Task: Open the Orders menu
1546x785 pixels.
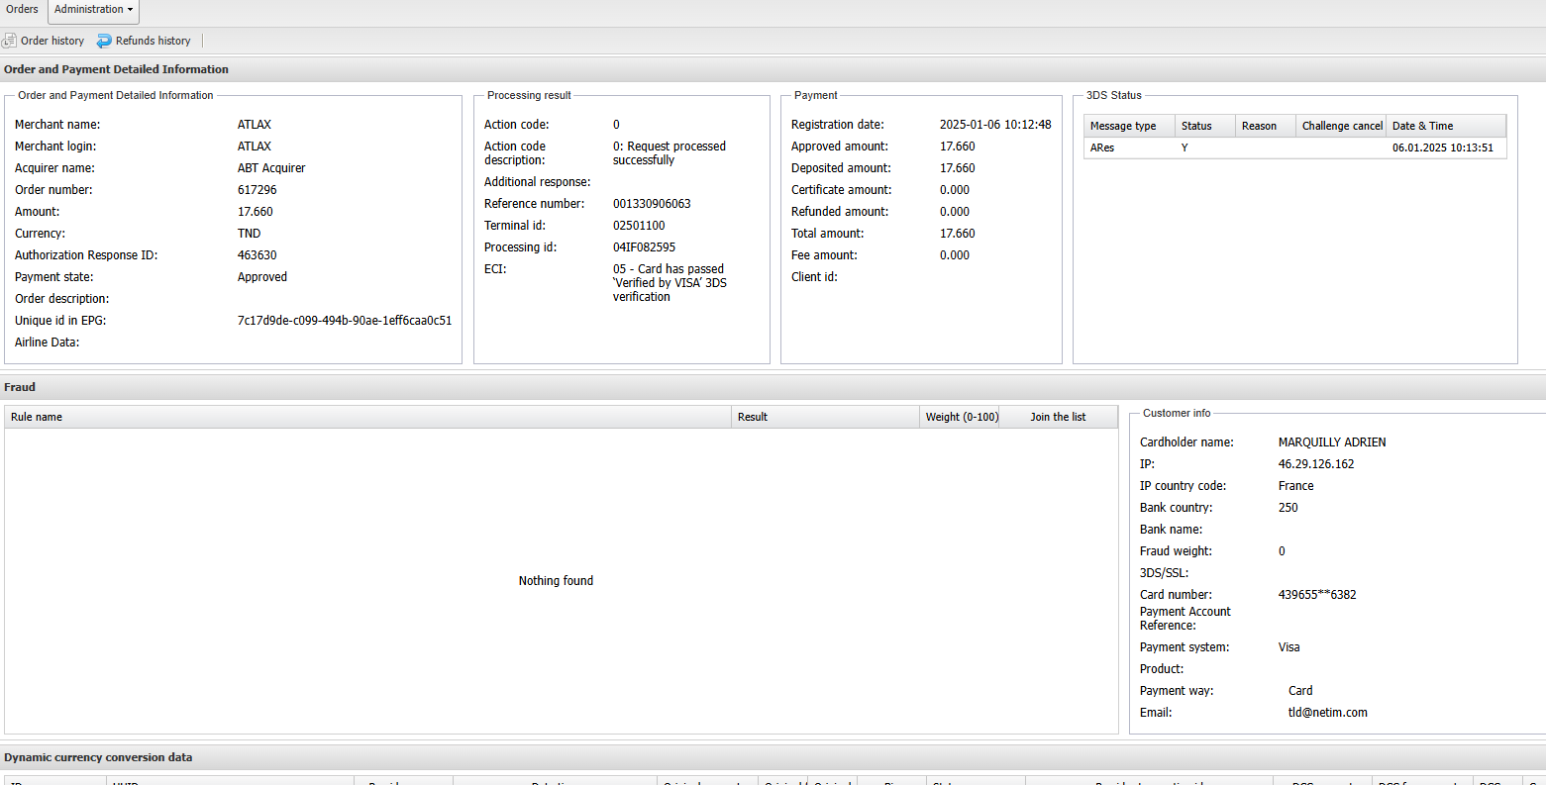Action: point(22,10)
